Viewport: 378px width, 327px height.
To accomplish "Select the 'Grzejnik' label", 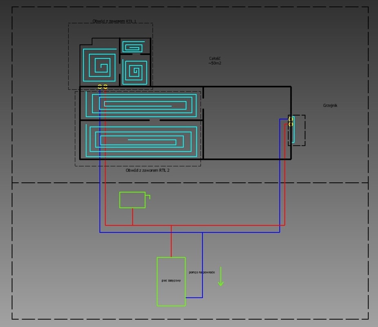I will (x=330, y=105).
